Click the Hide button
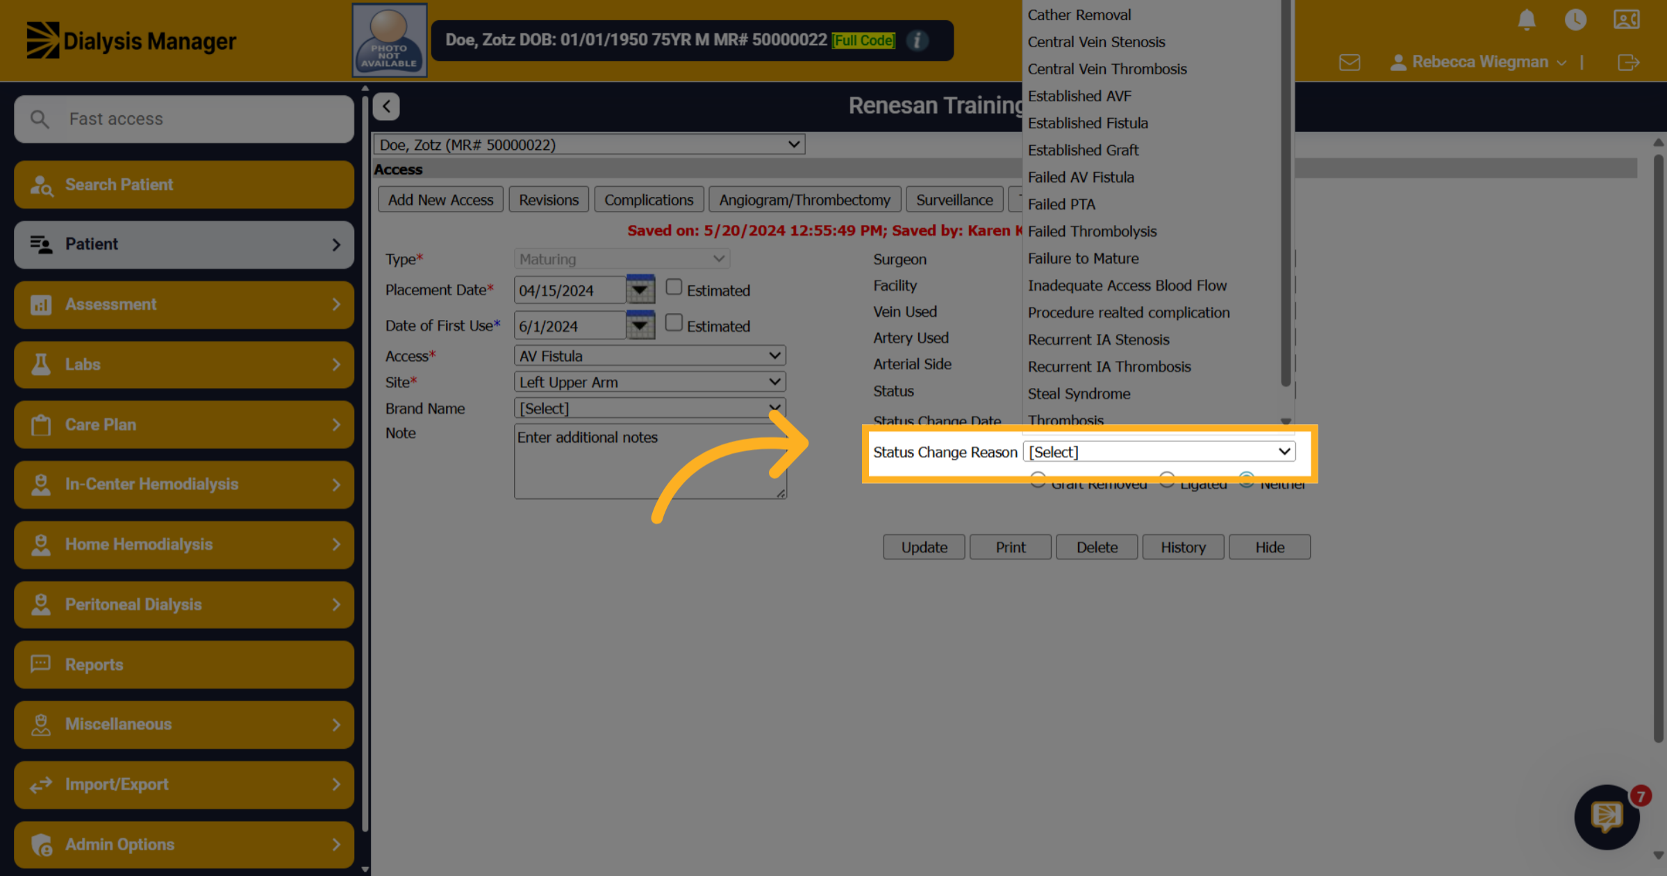This screenshot has width=1667, height=876. point(1270,547)
